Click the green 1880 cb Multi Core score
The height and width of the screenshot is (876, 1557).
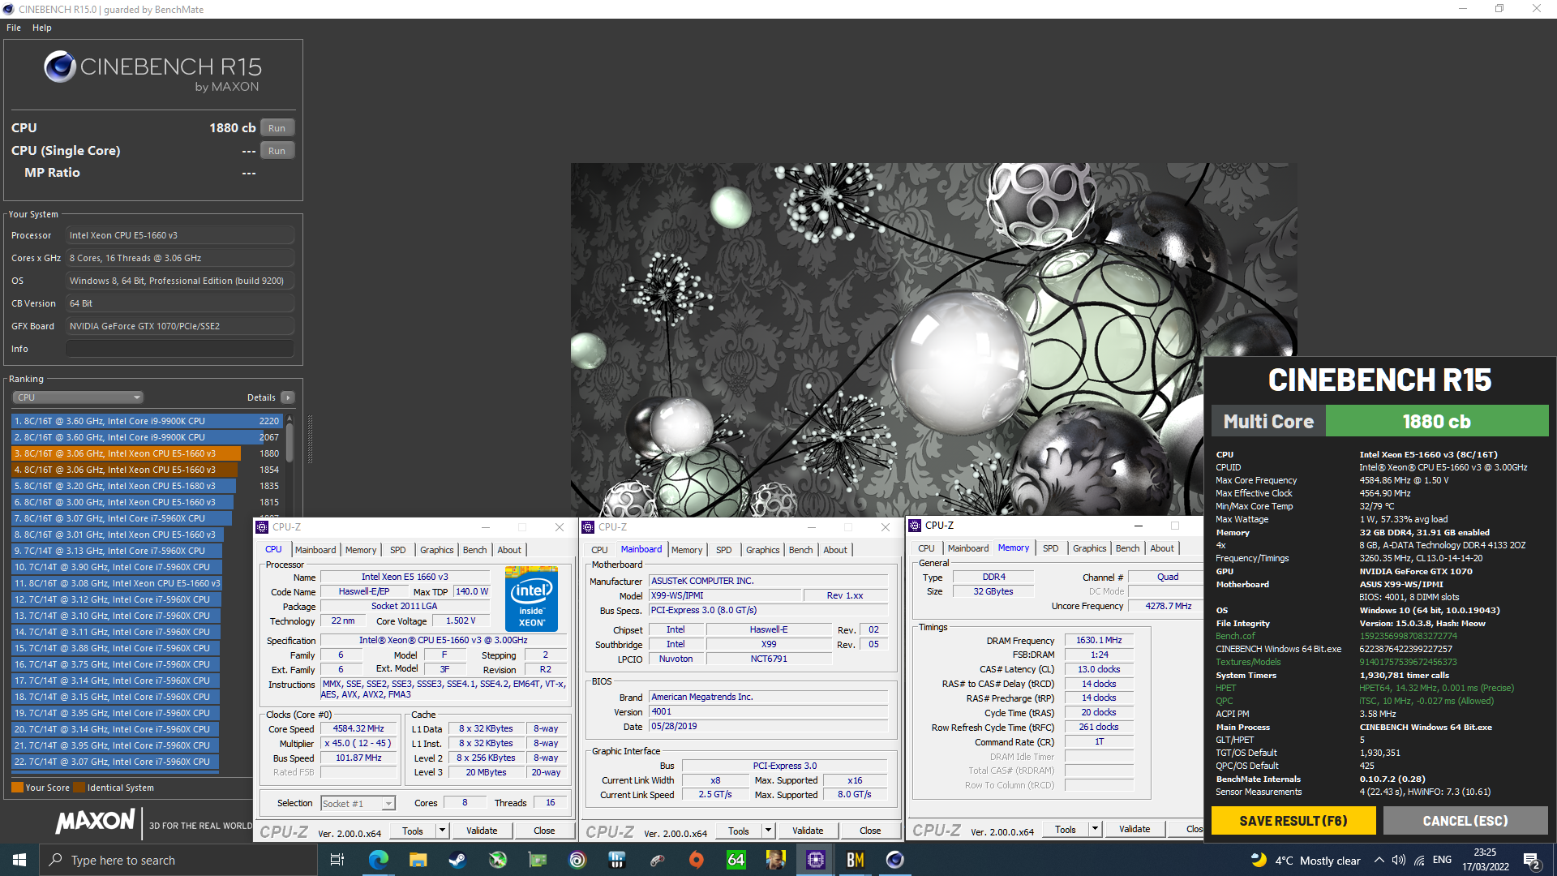[x=1436, y=421]
